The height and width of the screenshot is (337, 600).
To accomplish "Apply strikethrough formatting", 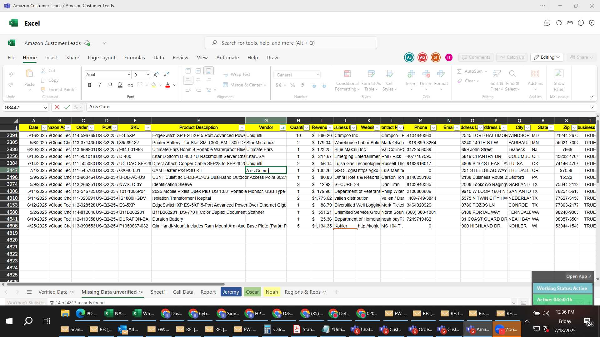I will point(130,85).
